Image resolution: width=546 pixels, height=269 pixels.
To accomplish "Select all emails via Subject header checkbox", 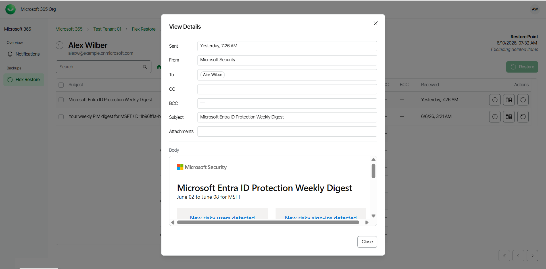I will [61, 85].
